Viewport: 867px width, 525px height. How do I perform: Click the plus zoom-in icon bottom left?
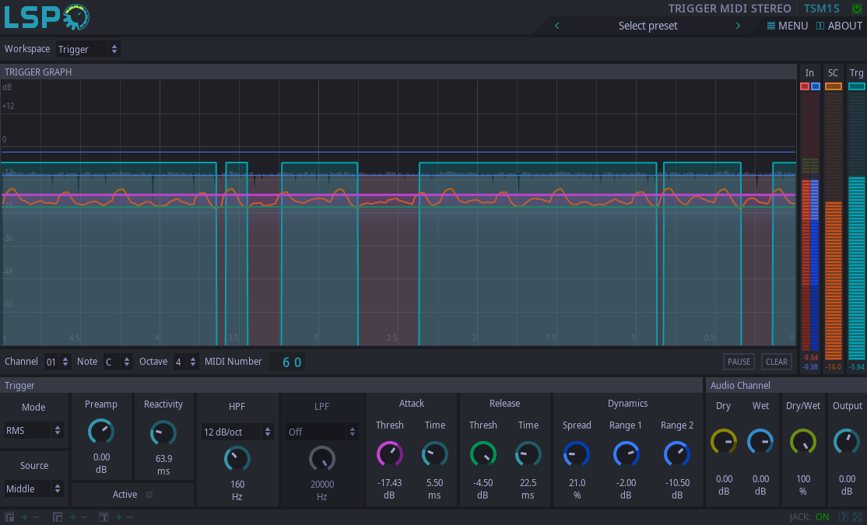[24, 516]
